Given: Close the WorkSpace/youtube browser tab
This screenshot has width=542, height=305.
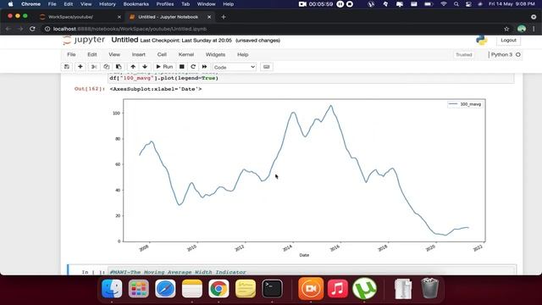Looking at the screenshot, I should (x=119, y=17).
